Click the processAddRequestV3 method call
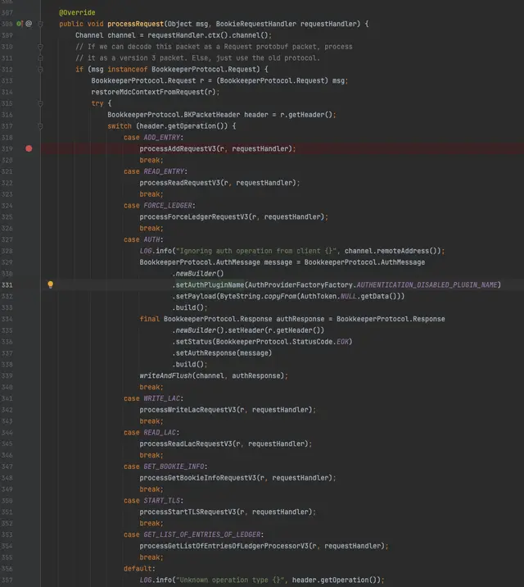 point(184,149)
